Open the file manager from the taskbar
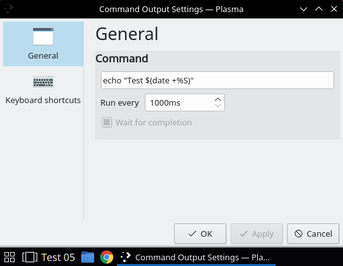Image resolution: width=343 pixels, height=266 pixels. tap(88, 257)
